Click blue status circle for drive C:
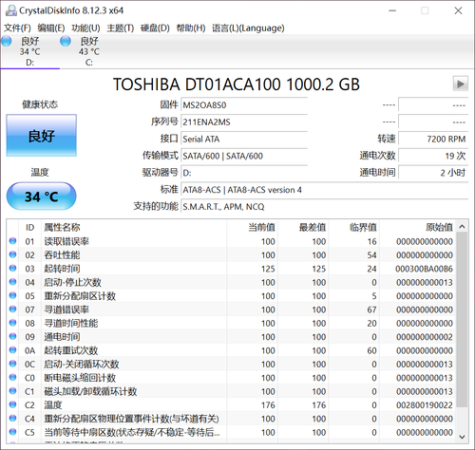Image resolution: width=475 pixels, height=450 pixels. [x=66, y=42]
